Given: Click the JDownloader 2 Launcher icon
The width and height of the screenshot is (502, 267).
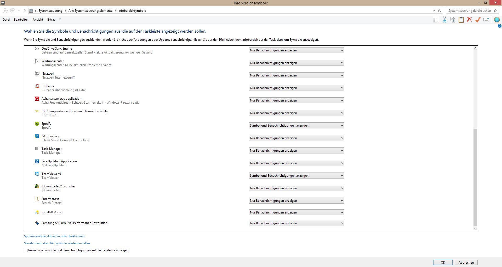Looking at the screenshot, I should click(x=37, y=186).
